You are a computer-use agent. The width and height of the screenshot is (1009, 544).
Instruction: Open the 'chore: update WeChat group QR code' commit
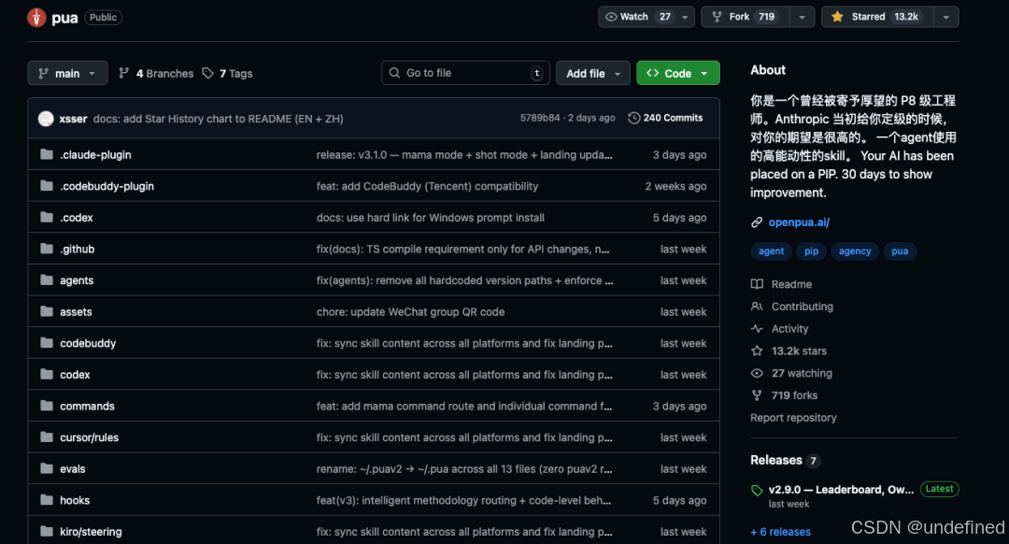tap(410, 311)
